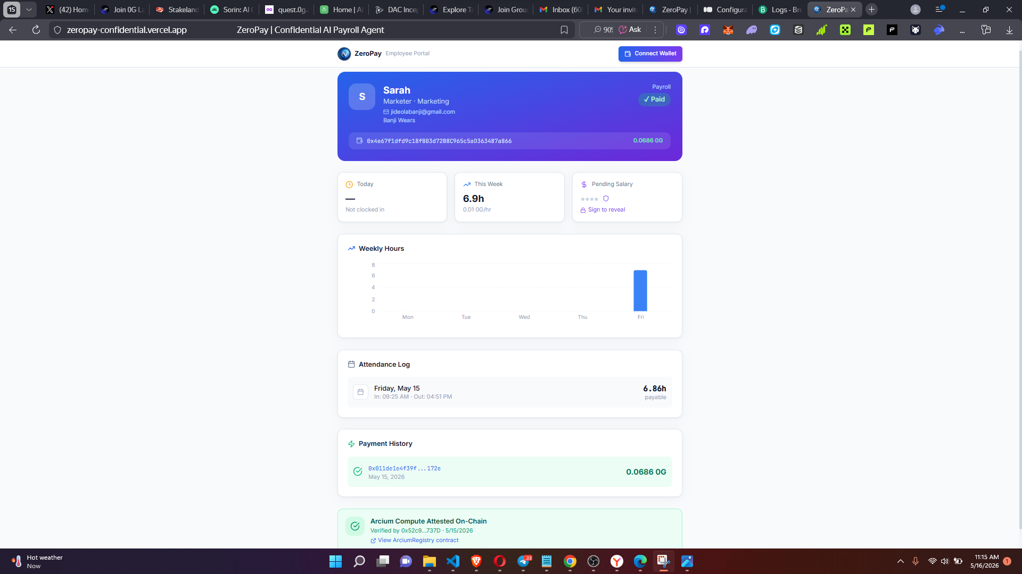This screenshot has width=1022, height=574.
Task: Show hidden system tray icons
Action: coord(901,561)
